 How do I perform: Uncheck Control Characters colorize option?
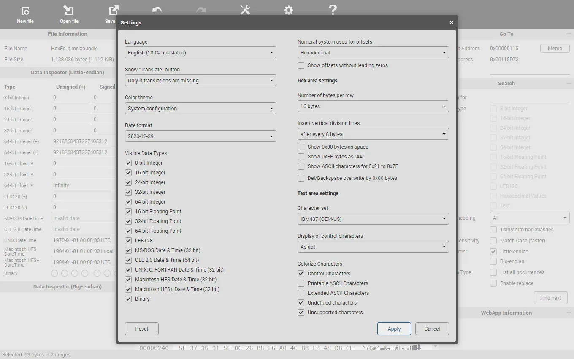tap(301, 274)
